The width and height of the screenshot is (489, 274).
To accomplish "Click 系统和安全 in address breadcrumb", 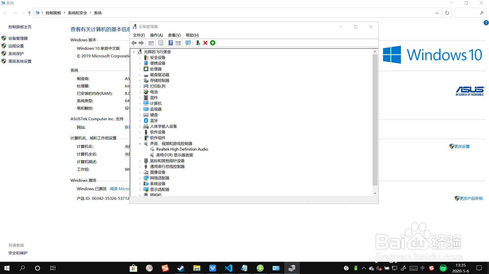I will (77, 13).
